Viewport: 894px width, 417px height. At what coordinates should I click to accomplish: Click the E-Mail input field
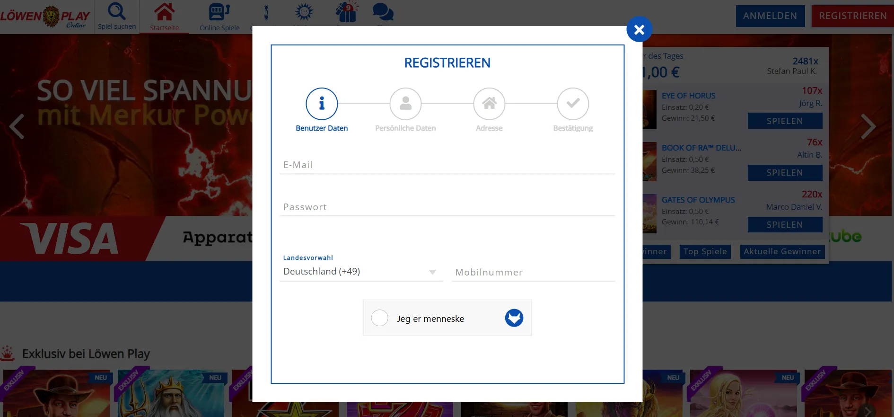coord(447,165)
